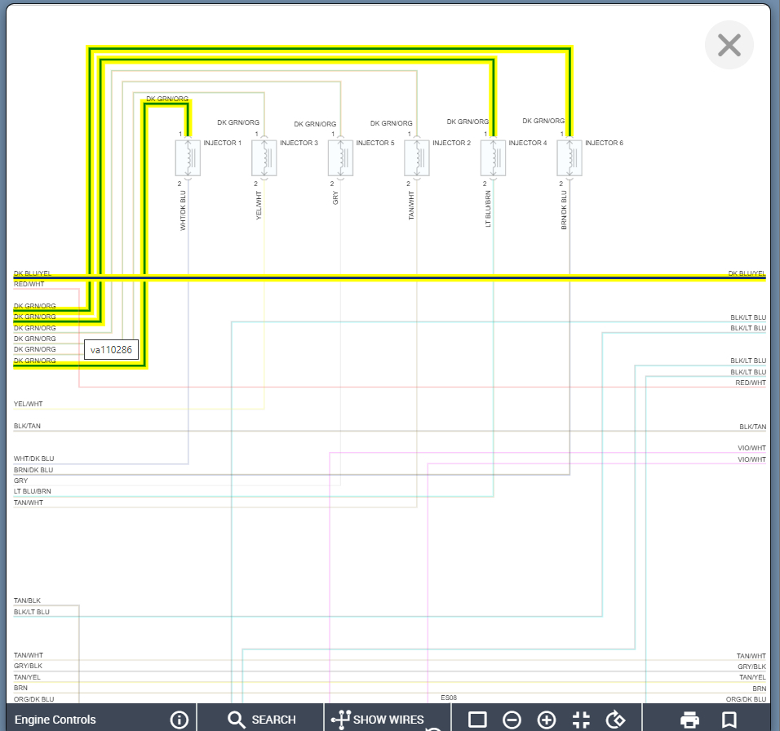Click the INJECTOR 1 label

(x=223, y=143)
